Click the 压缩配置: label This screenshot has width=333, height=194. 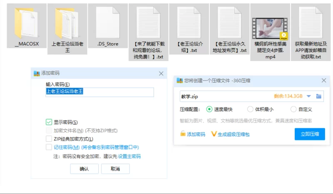(190, 109)
